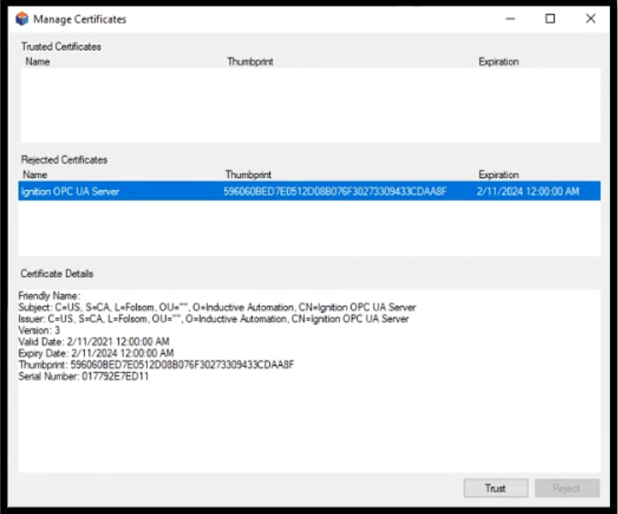Minimize the Manage Certificates window
Image resolution: width=618 pixels, height=514 pixels.
pyautogui.click(x=510, y=18)
